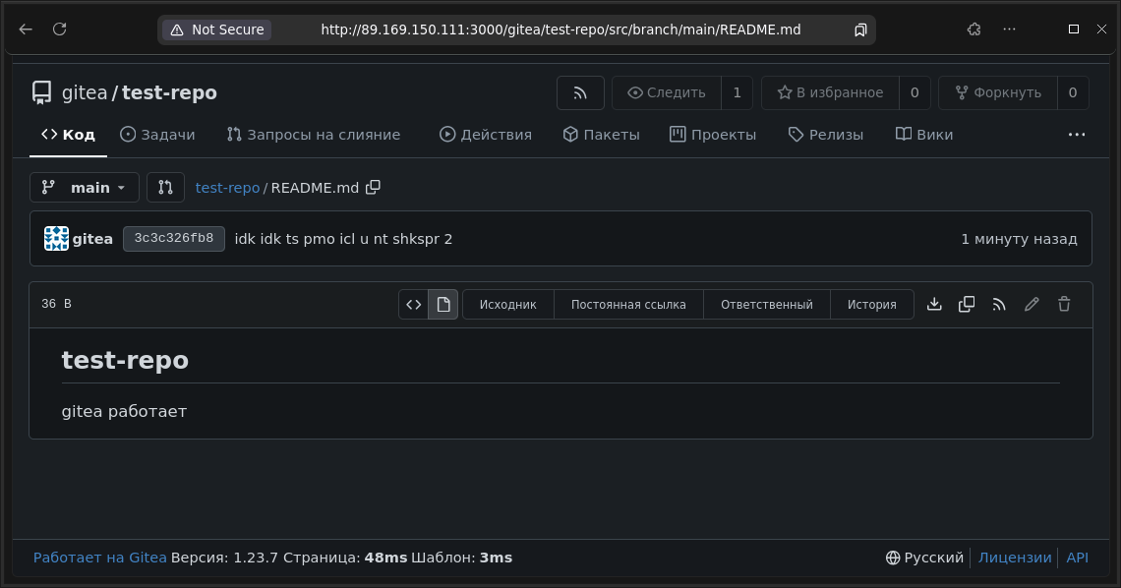Click the История button

coord(871,305)
